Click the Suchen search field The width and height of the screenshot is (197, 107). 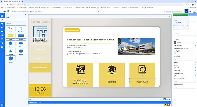pos(16,20)
